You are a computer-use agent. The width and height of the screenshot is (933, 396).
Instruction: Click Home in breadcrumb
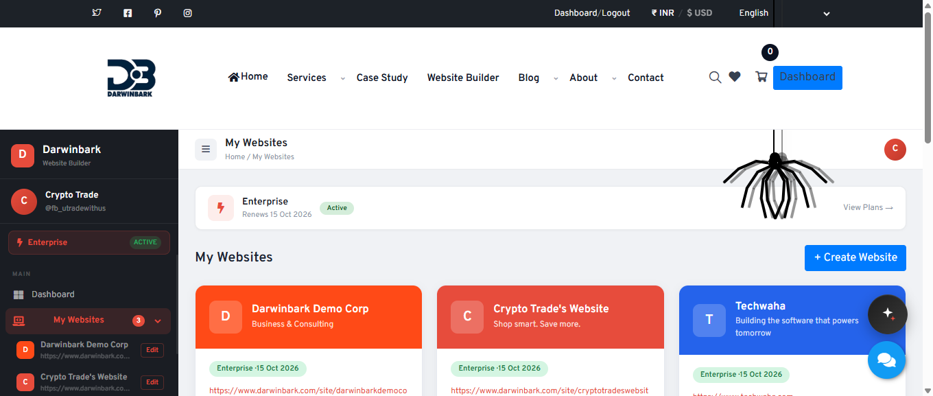tap(235, 156)
